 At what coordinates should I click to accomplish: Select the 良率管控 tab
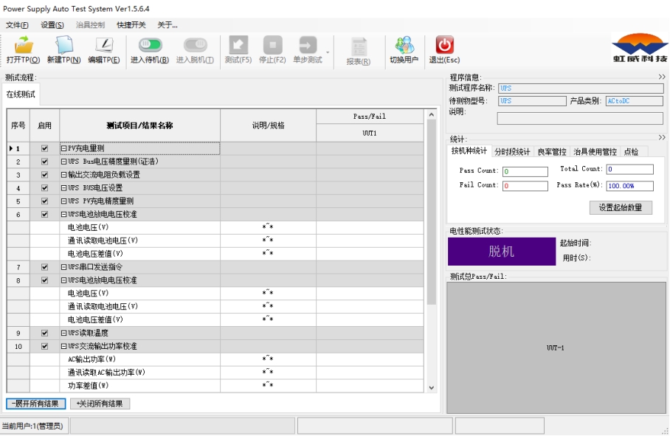pyautogui.click(x=552, y=151)
